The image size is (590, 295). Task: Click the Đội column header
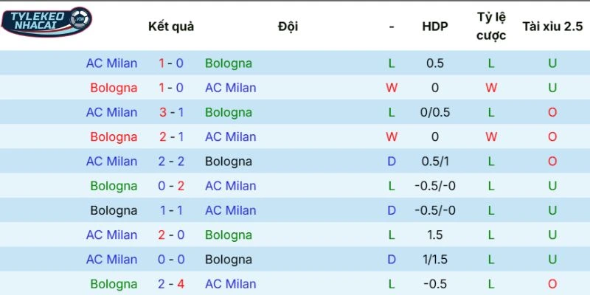click(288, 27)
